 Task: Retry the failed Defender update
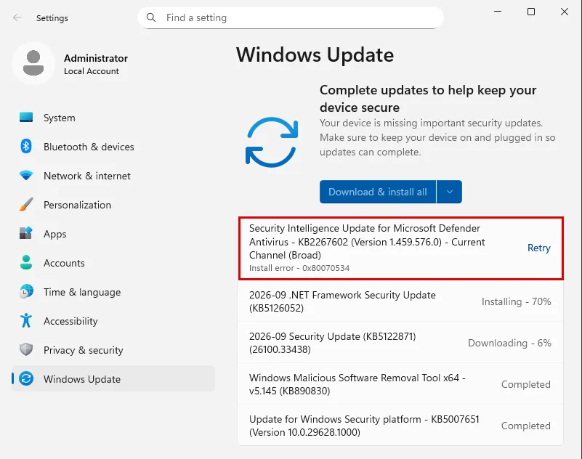[538, 248]
